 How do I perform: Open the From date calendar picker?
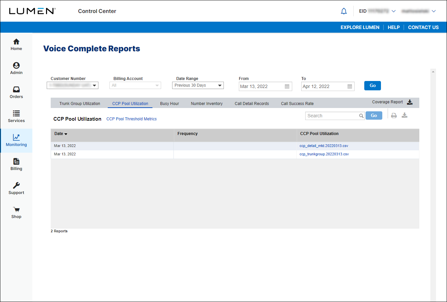coord(287,87)
